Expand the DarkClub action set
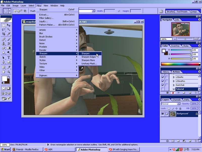Screen dimensions: 202x152 pos(174,85)
